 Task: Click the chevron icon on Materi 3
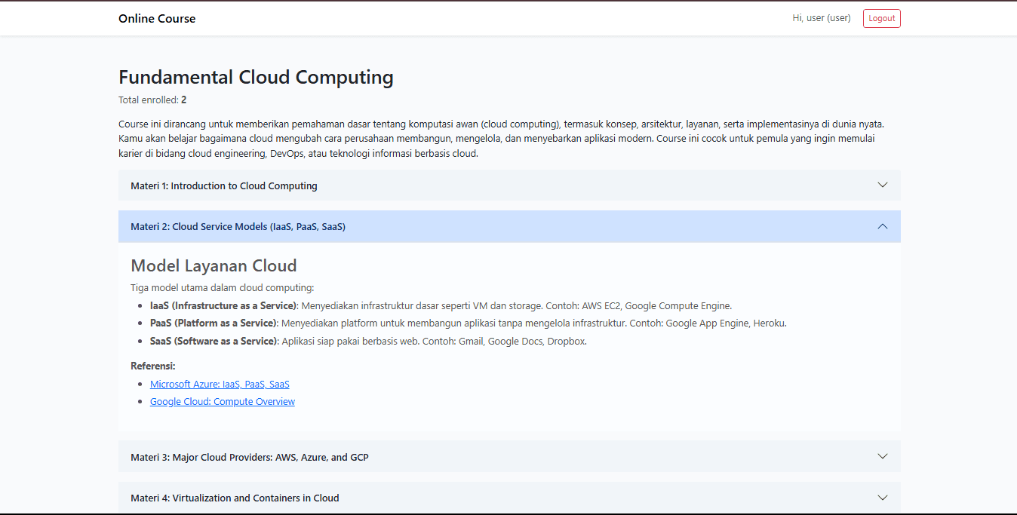[x=882, y=457]
